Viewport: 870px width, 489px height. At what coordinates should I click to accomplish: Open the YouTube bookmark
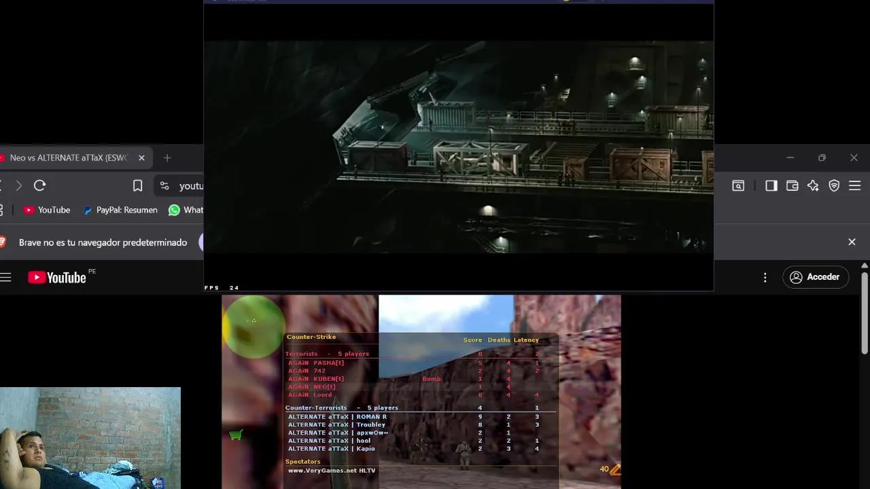[47, 210]
